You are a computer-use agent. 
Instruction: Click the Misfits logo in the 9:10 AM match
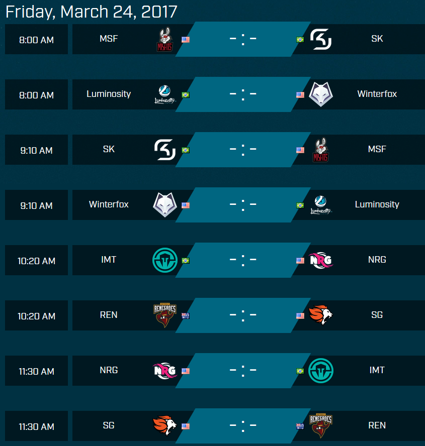point(321,150)
